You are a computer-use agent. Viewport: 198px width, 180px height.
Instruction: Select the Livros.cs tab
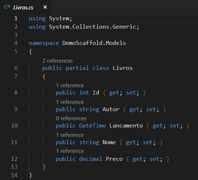[25, 7]
